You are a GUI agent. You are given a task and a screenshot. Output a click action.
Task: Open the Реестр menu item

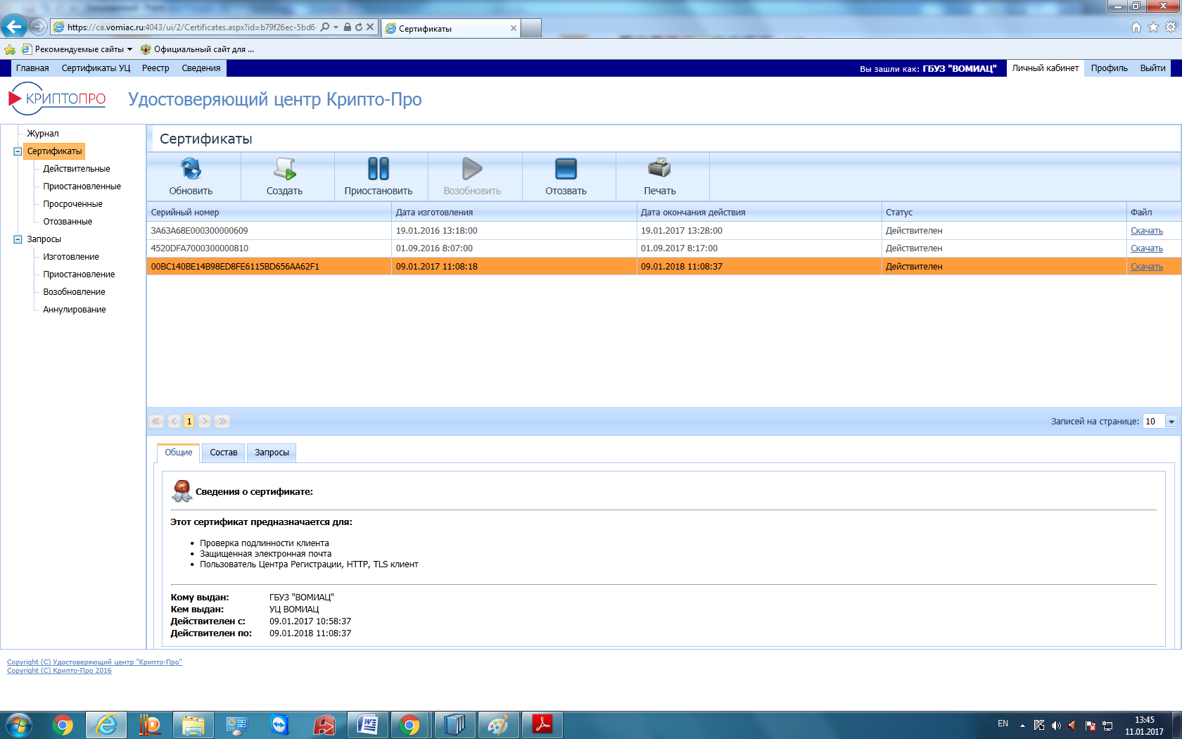(x=155, y=68)
